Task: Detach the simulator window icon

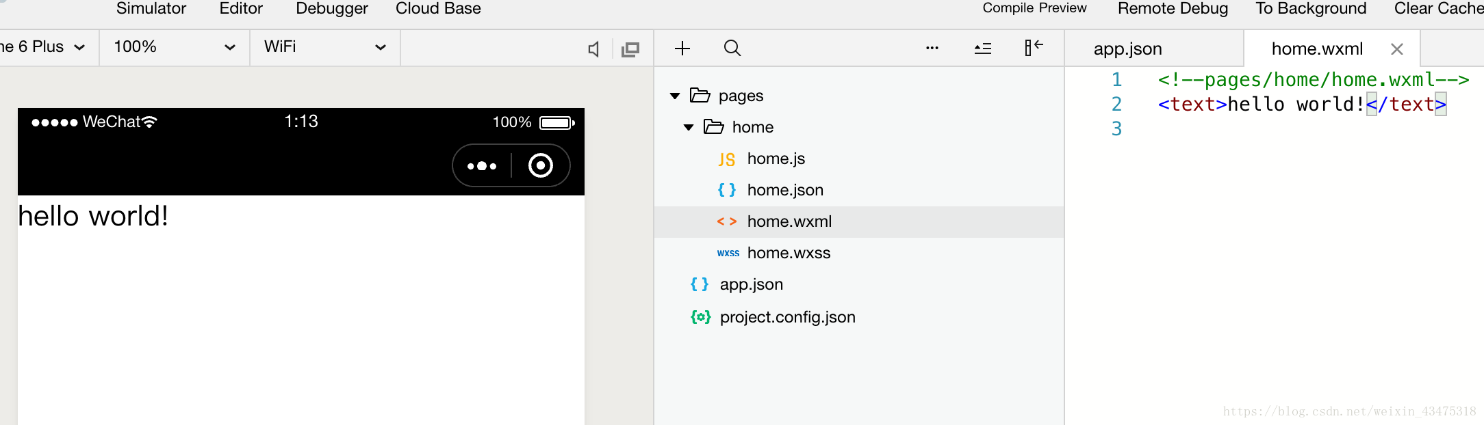Action: click(x=630, y=49)
